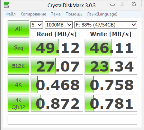144x130 pixels.
Task: Minimize the CrystalDiskMark window
Action: coord(112,4)
